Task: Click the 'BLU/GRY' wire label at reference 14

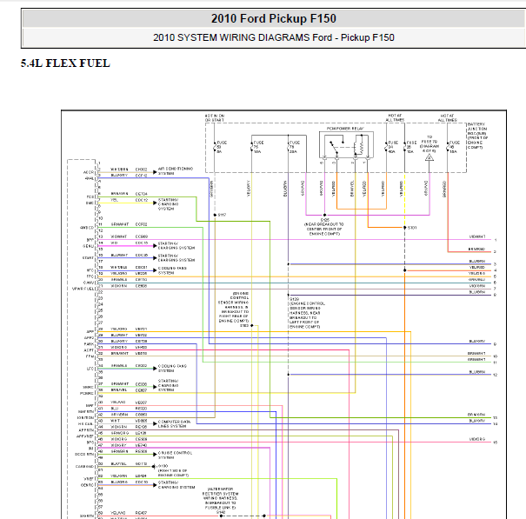Action: point(477,421)
